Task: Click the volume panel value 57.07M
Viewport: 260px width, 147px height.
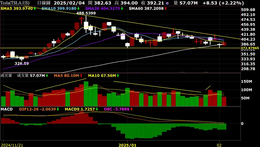Action: pos(37,76)
